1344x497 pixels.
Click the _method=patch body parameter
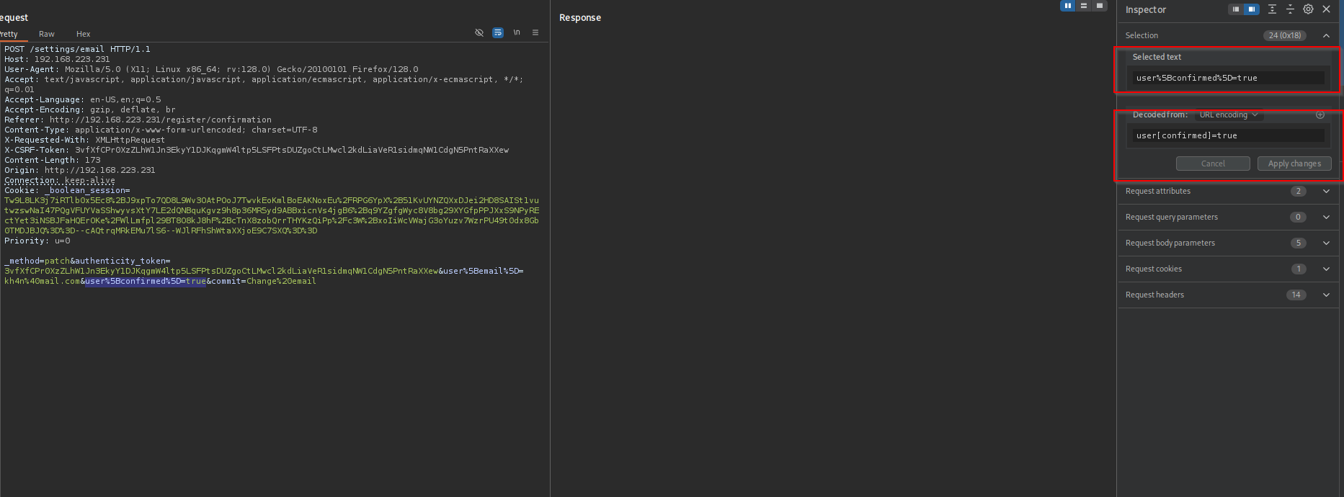point(37,261)
